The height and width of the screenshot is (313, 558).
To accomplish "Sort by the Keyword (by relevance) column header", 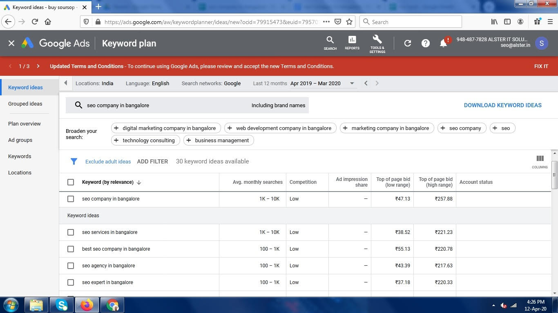I will 108,182.
